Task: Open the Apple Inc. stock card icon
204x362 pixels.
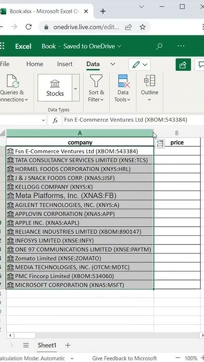Action: click(11, 223)
